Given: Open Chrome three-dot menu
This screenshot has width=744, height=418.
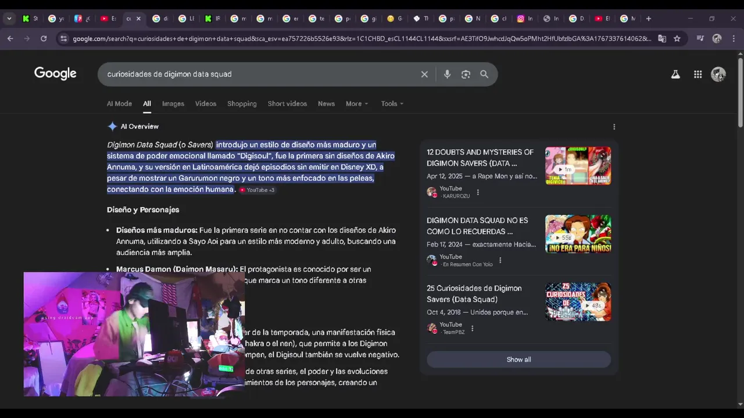Looking at the screenshot, I should point(733,39).
